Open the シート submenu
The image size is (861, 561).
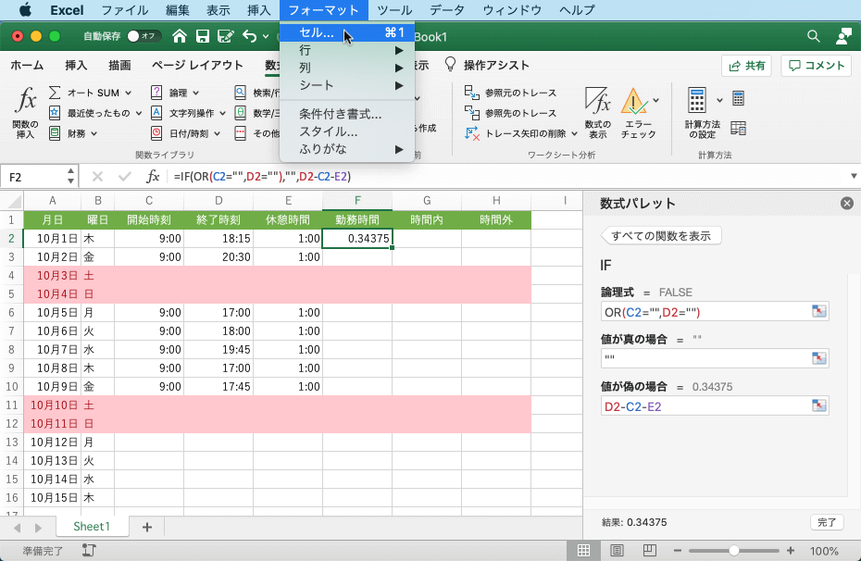pos(347,85)
